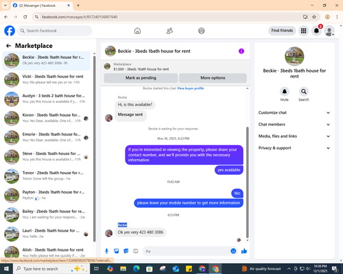Screen dimensions: 343x274
Task: Open Task View on taskbar
Action: pos(97,269)
